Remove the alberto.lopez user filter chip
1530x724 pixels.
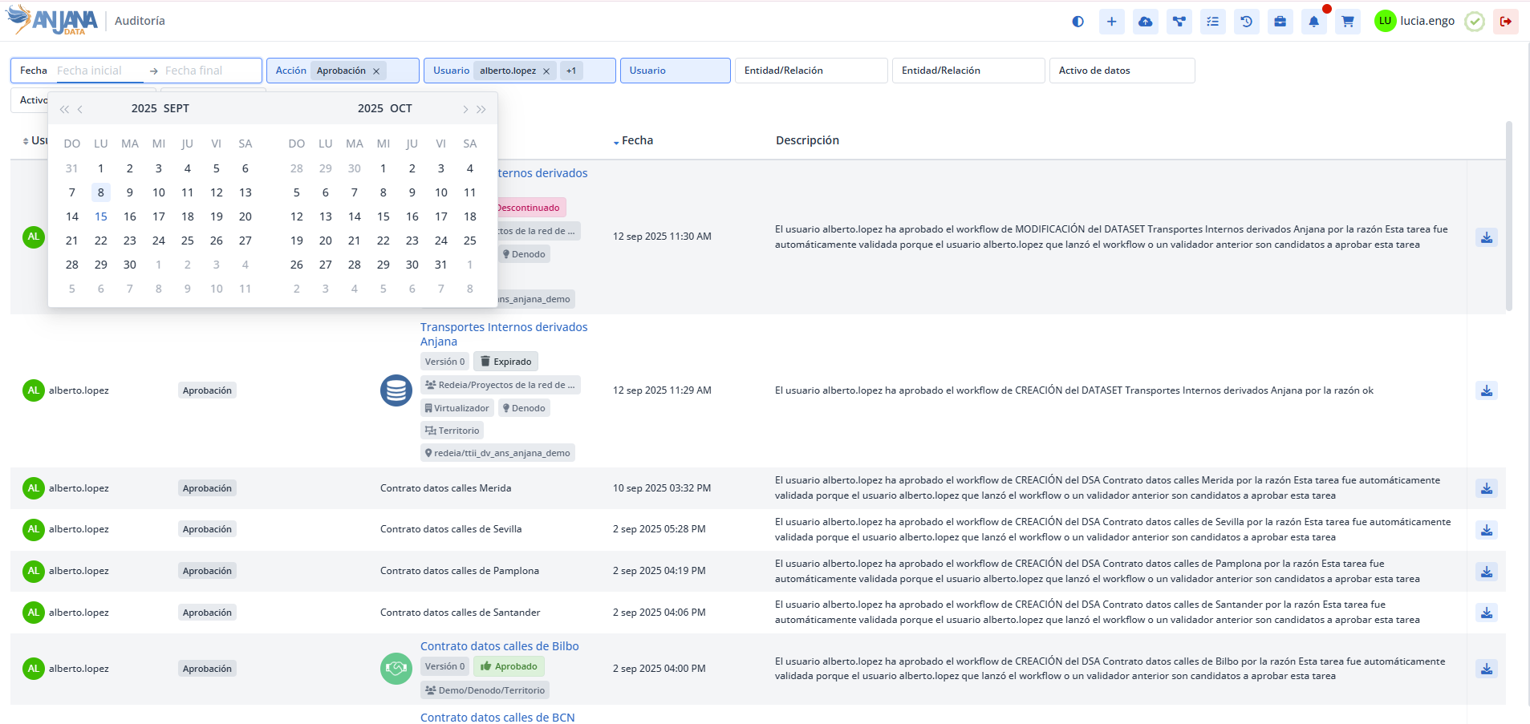point(546,71)
